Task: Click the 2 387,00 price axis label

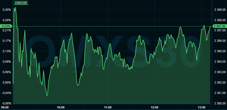Action: click(220, 31)
